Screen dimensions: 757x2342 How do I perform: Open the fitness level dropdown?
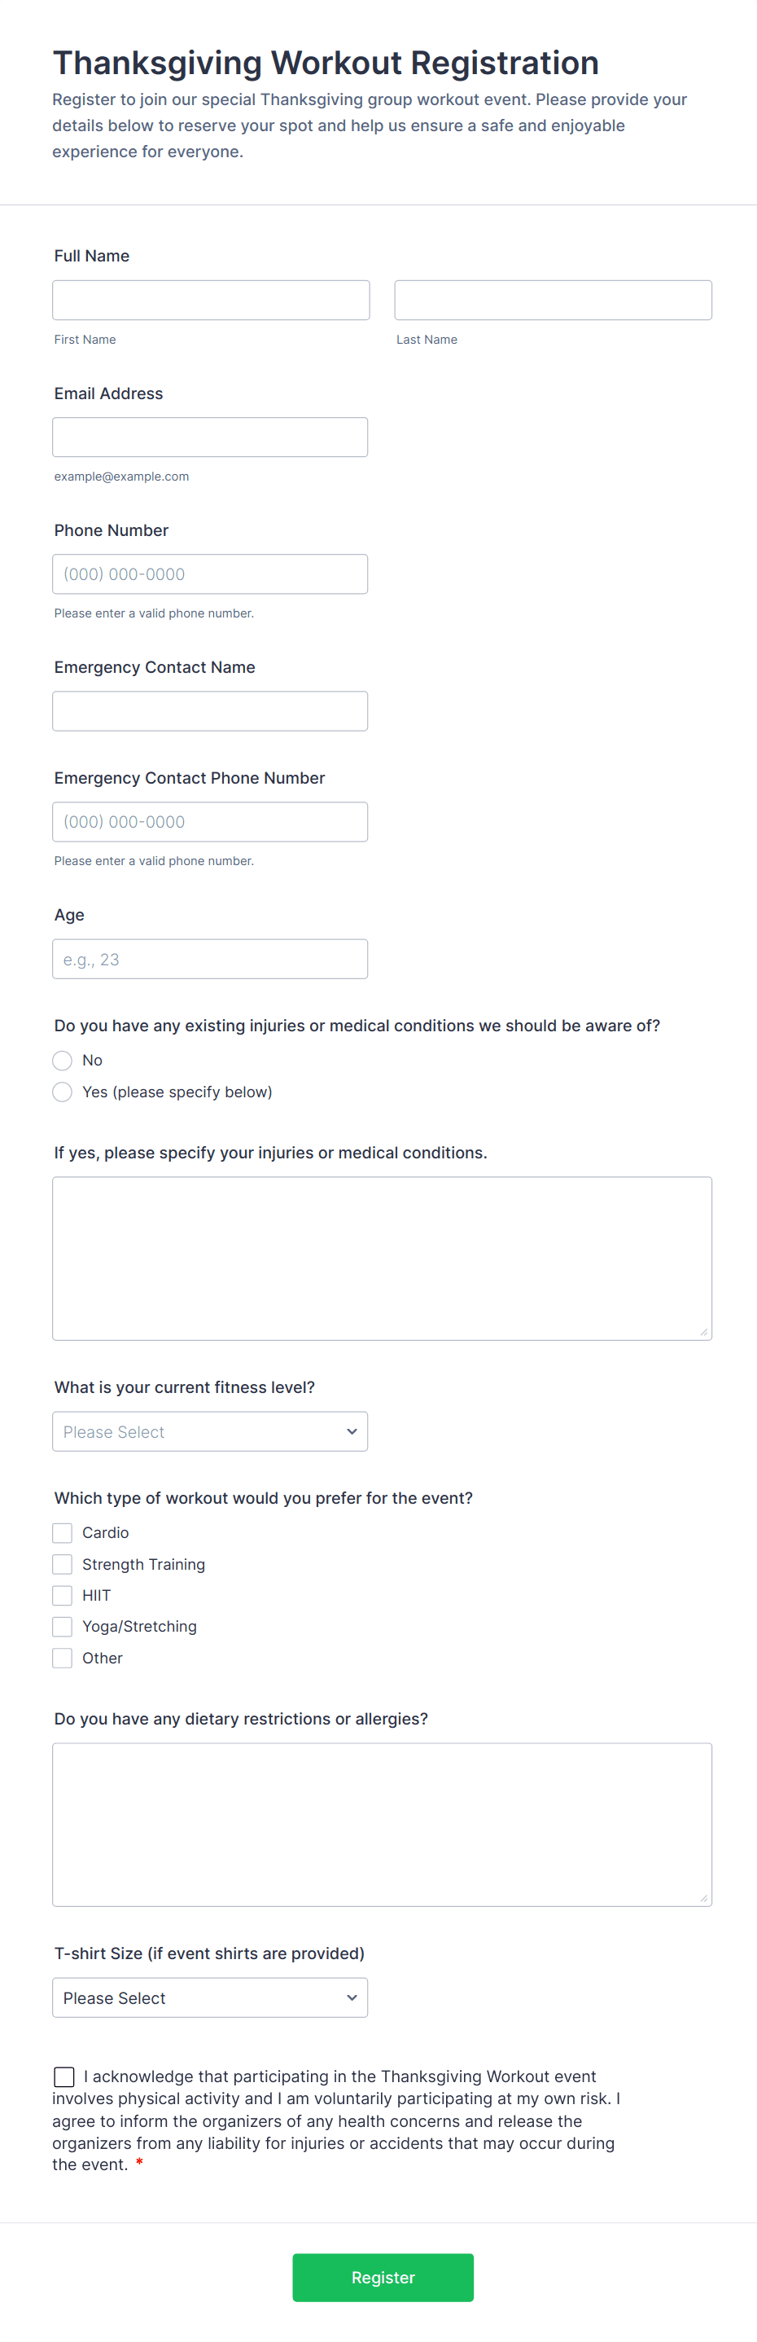pyautogui.click(x=210, y=1432)
